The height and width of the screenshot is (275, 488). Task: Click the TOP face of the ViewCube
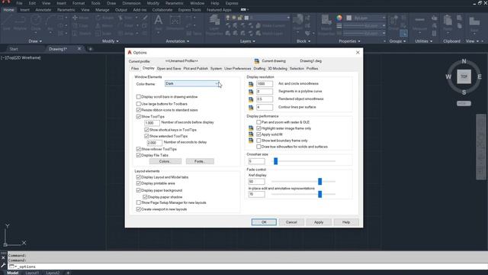click(x=464, y=76)
